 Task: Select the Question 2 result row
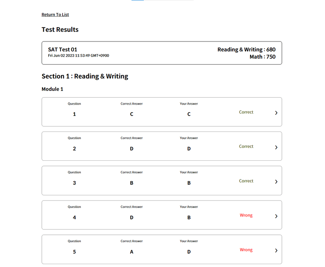161,146
